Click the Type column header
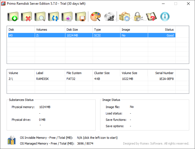The width and height of the screenshot is (195, 149). click(x=106, y=30)
